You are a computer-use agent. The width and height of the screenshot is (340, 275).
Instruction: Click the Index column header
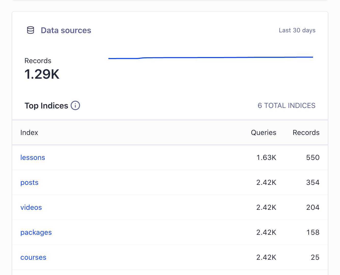29,132
